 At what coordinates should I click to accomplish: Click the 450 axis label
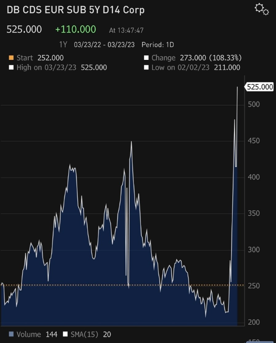point(254,141)
